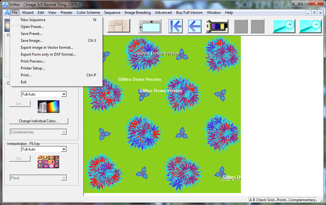Open the Help menu
Viewport: 326px width, 205px height.
229,13
